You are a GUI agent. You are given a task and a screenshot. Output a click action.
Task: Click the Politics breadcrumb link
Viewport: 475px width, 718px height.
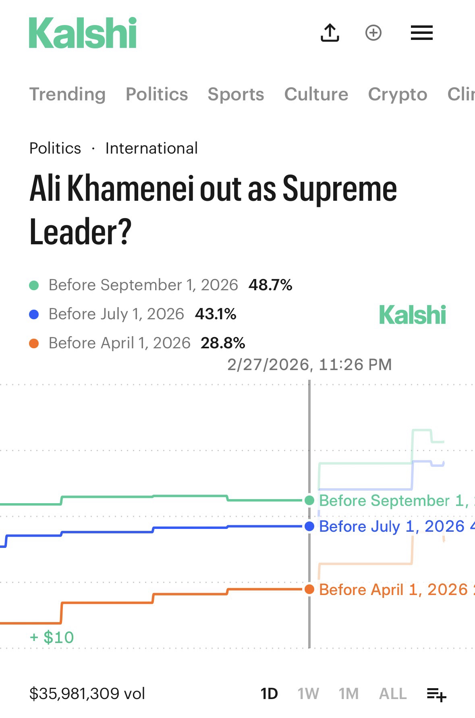55,148
